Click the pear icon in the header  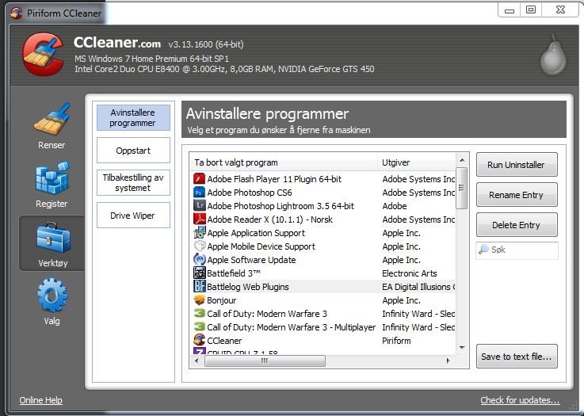click(x=553, y=55)
